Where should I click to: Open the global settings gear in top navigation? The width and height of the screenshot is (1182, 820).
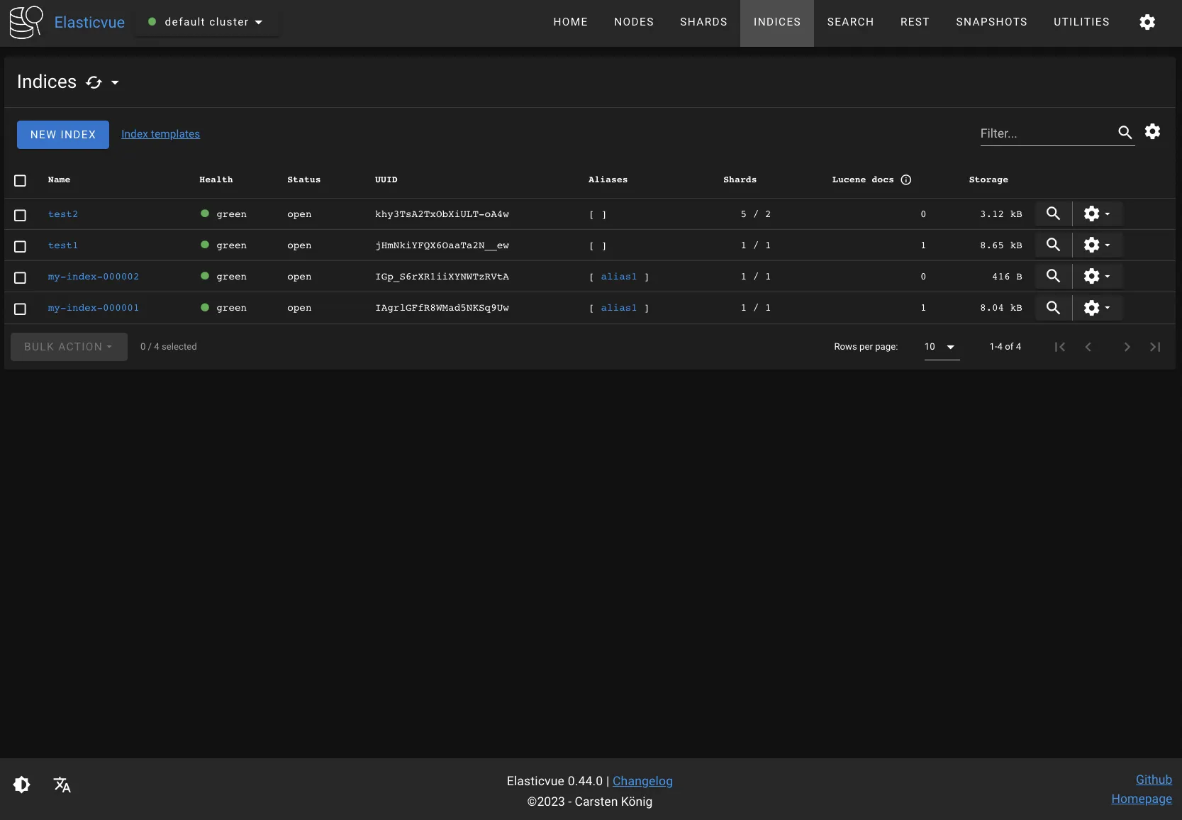point(1147,22)
